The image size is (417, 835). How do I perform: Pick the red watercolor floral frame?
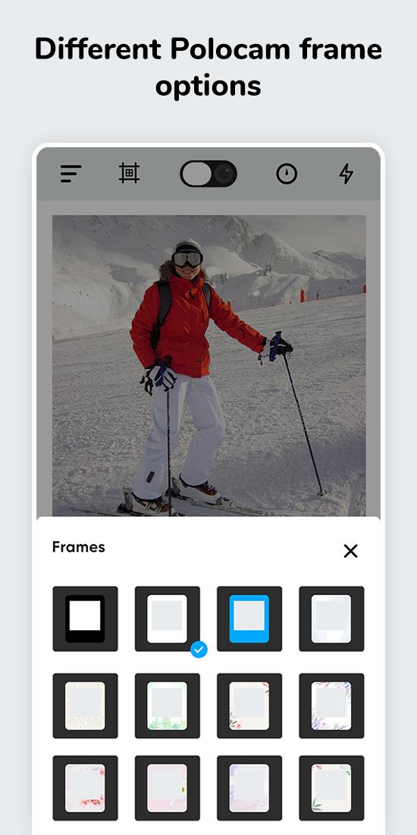pos(85,788)
